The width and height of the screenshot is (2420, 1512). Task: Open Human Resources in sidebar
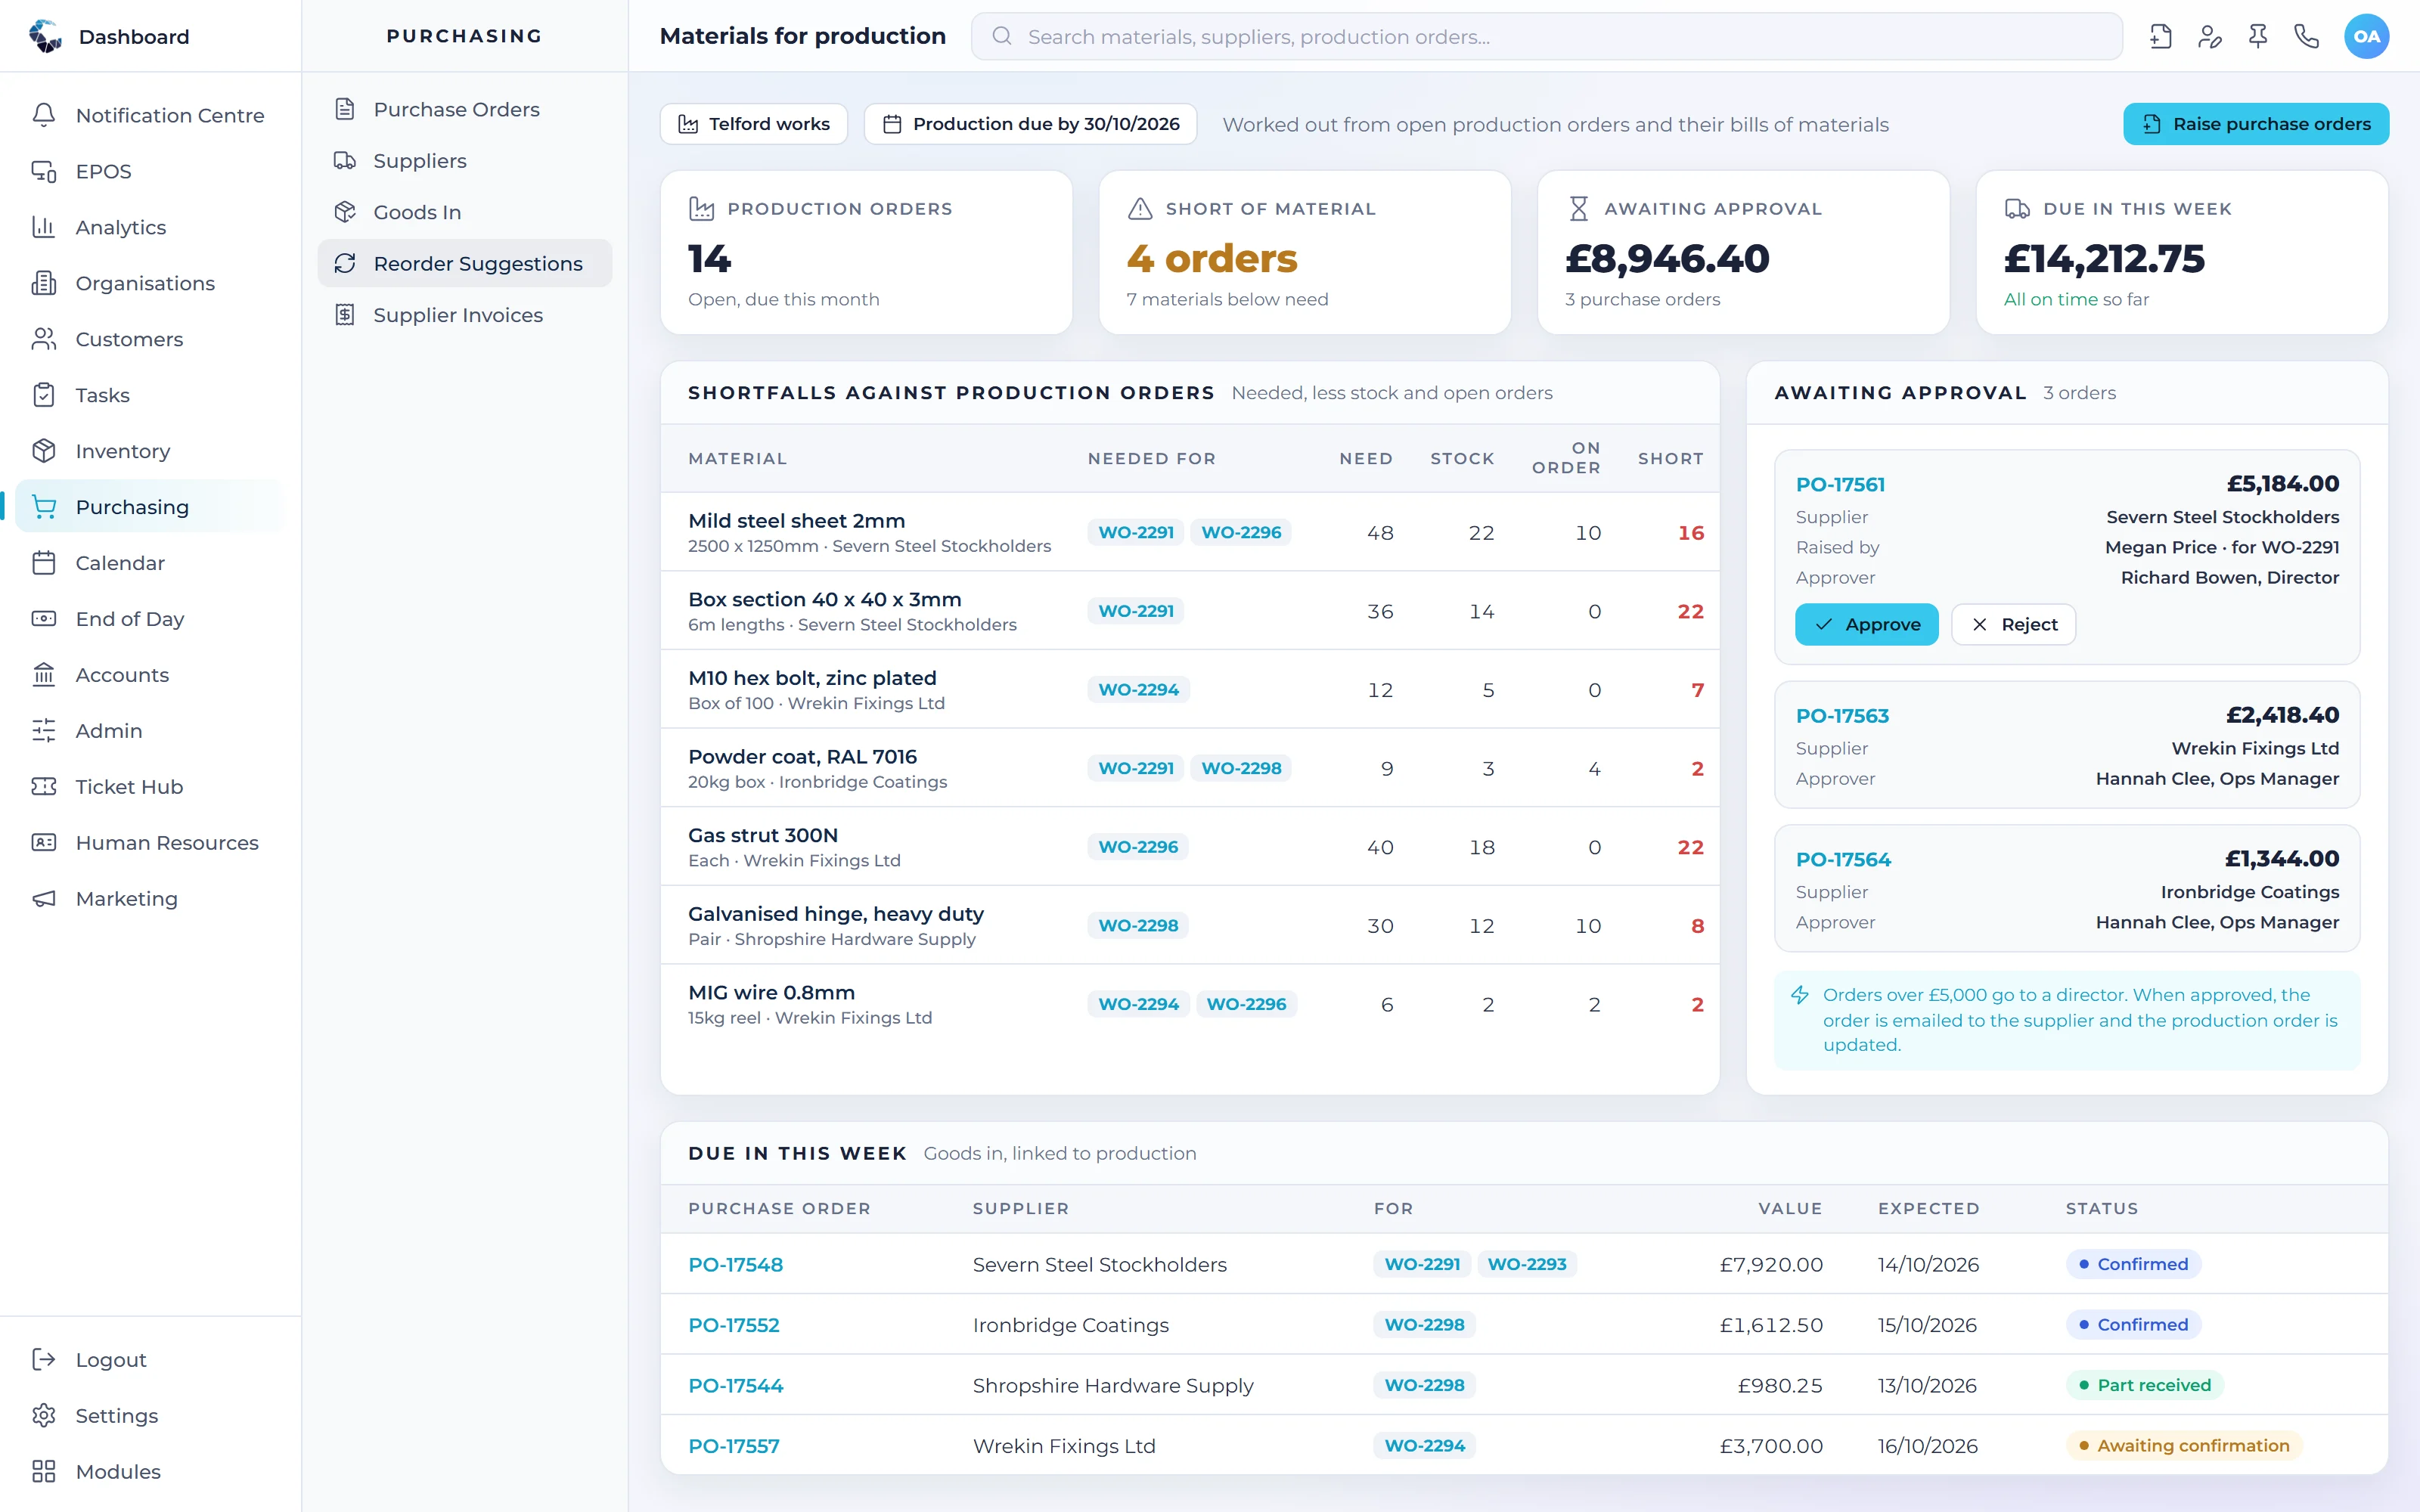150,843
